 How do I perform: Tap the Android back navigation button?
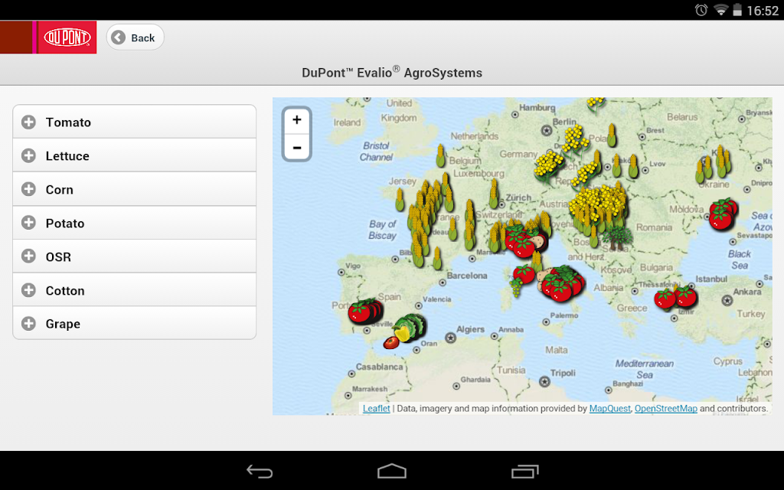tap(260, 471)
